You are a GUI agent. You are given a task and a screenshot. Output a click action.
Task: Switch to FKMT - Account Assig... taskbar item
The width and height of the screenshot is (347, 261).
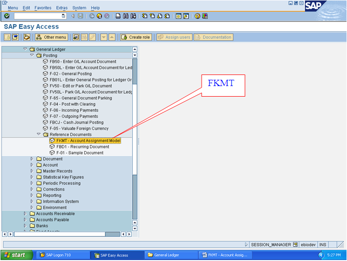tap(225, 255)
